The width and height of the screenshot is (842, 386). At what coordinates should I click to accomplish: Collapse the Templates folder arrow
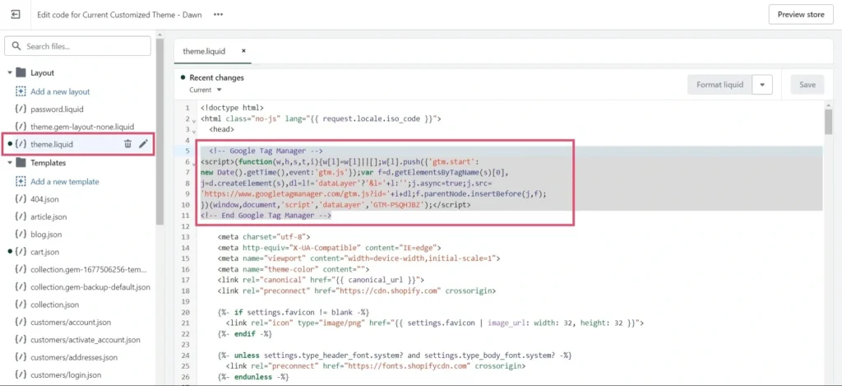coord(10,162)
